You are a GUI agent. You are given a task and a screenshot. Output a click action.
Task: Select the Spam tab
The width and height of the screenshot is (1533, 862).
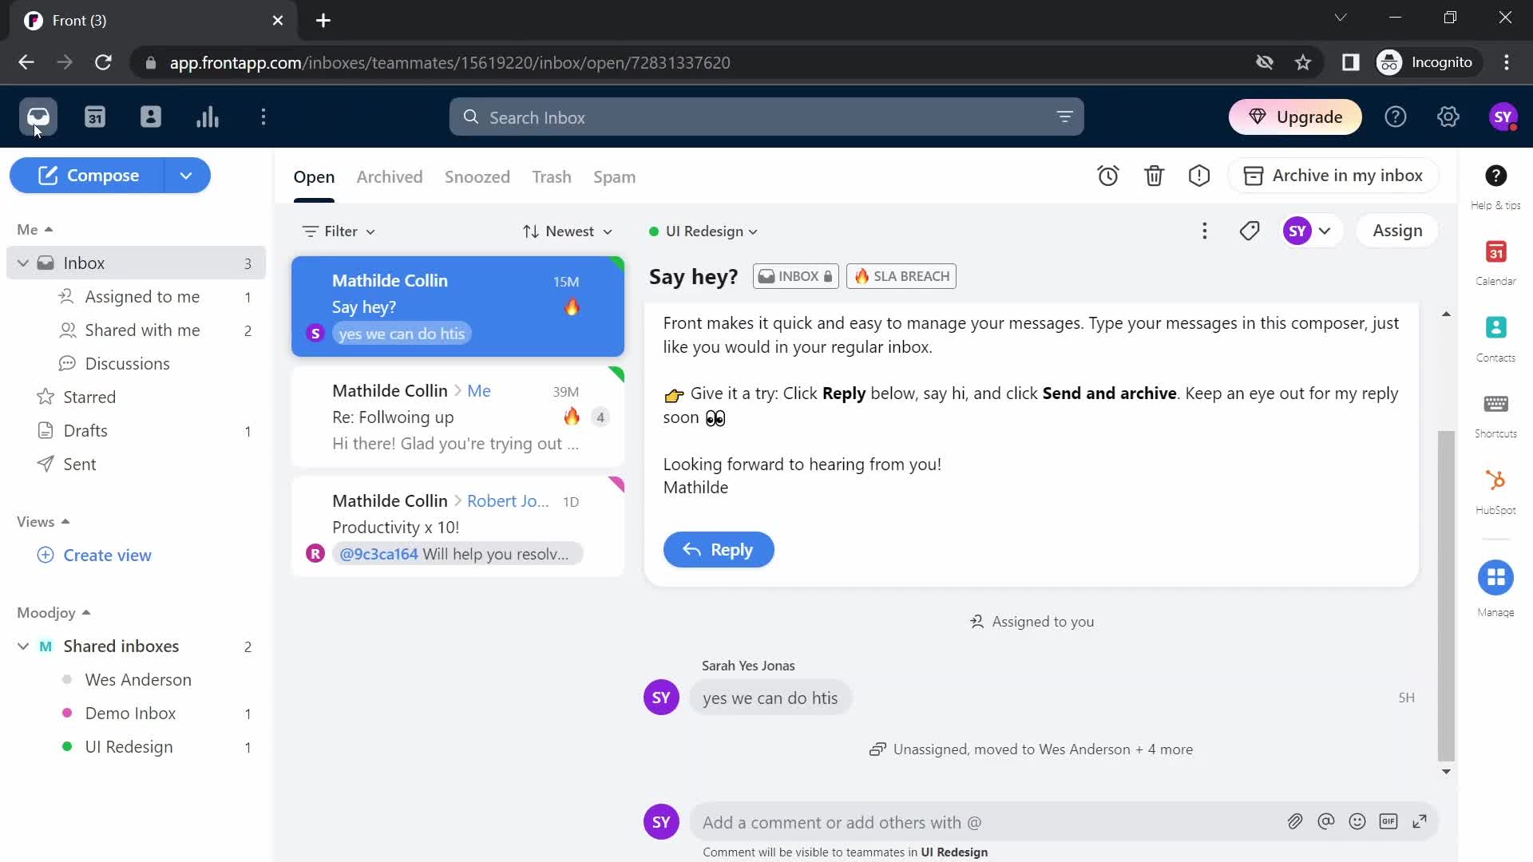(615, 176)
